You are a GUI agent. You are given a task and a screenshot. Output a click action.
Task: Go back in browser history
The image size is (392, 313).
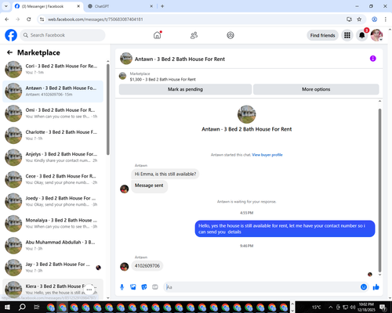click(7, 20)
